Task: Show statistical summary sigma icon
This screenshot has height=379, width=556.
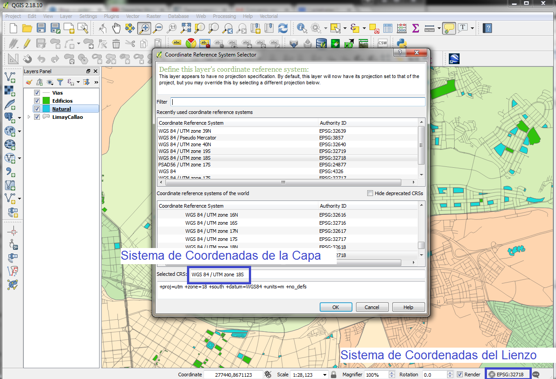Action: tap(416, 28)
